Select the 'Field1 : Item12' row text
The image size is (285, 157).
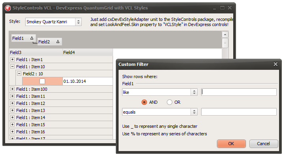coord(30,103)
